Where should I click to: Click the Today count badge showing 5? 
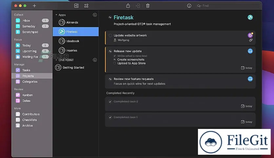pos(45,45)
